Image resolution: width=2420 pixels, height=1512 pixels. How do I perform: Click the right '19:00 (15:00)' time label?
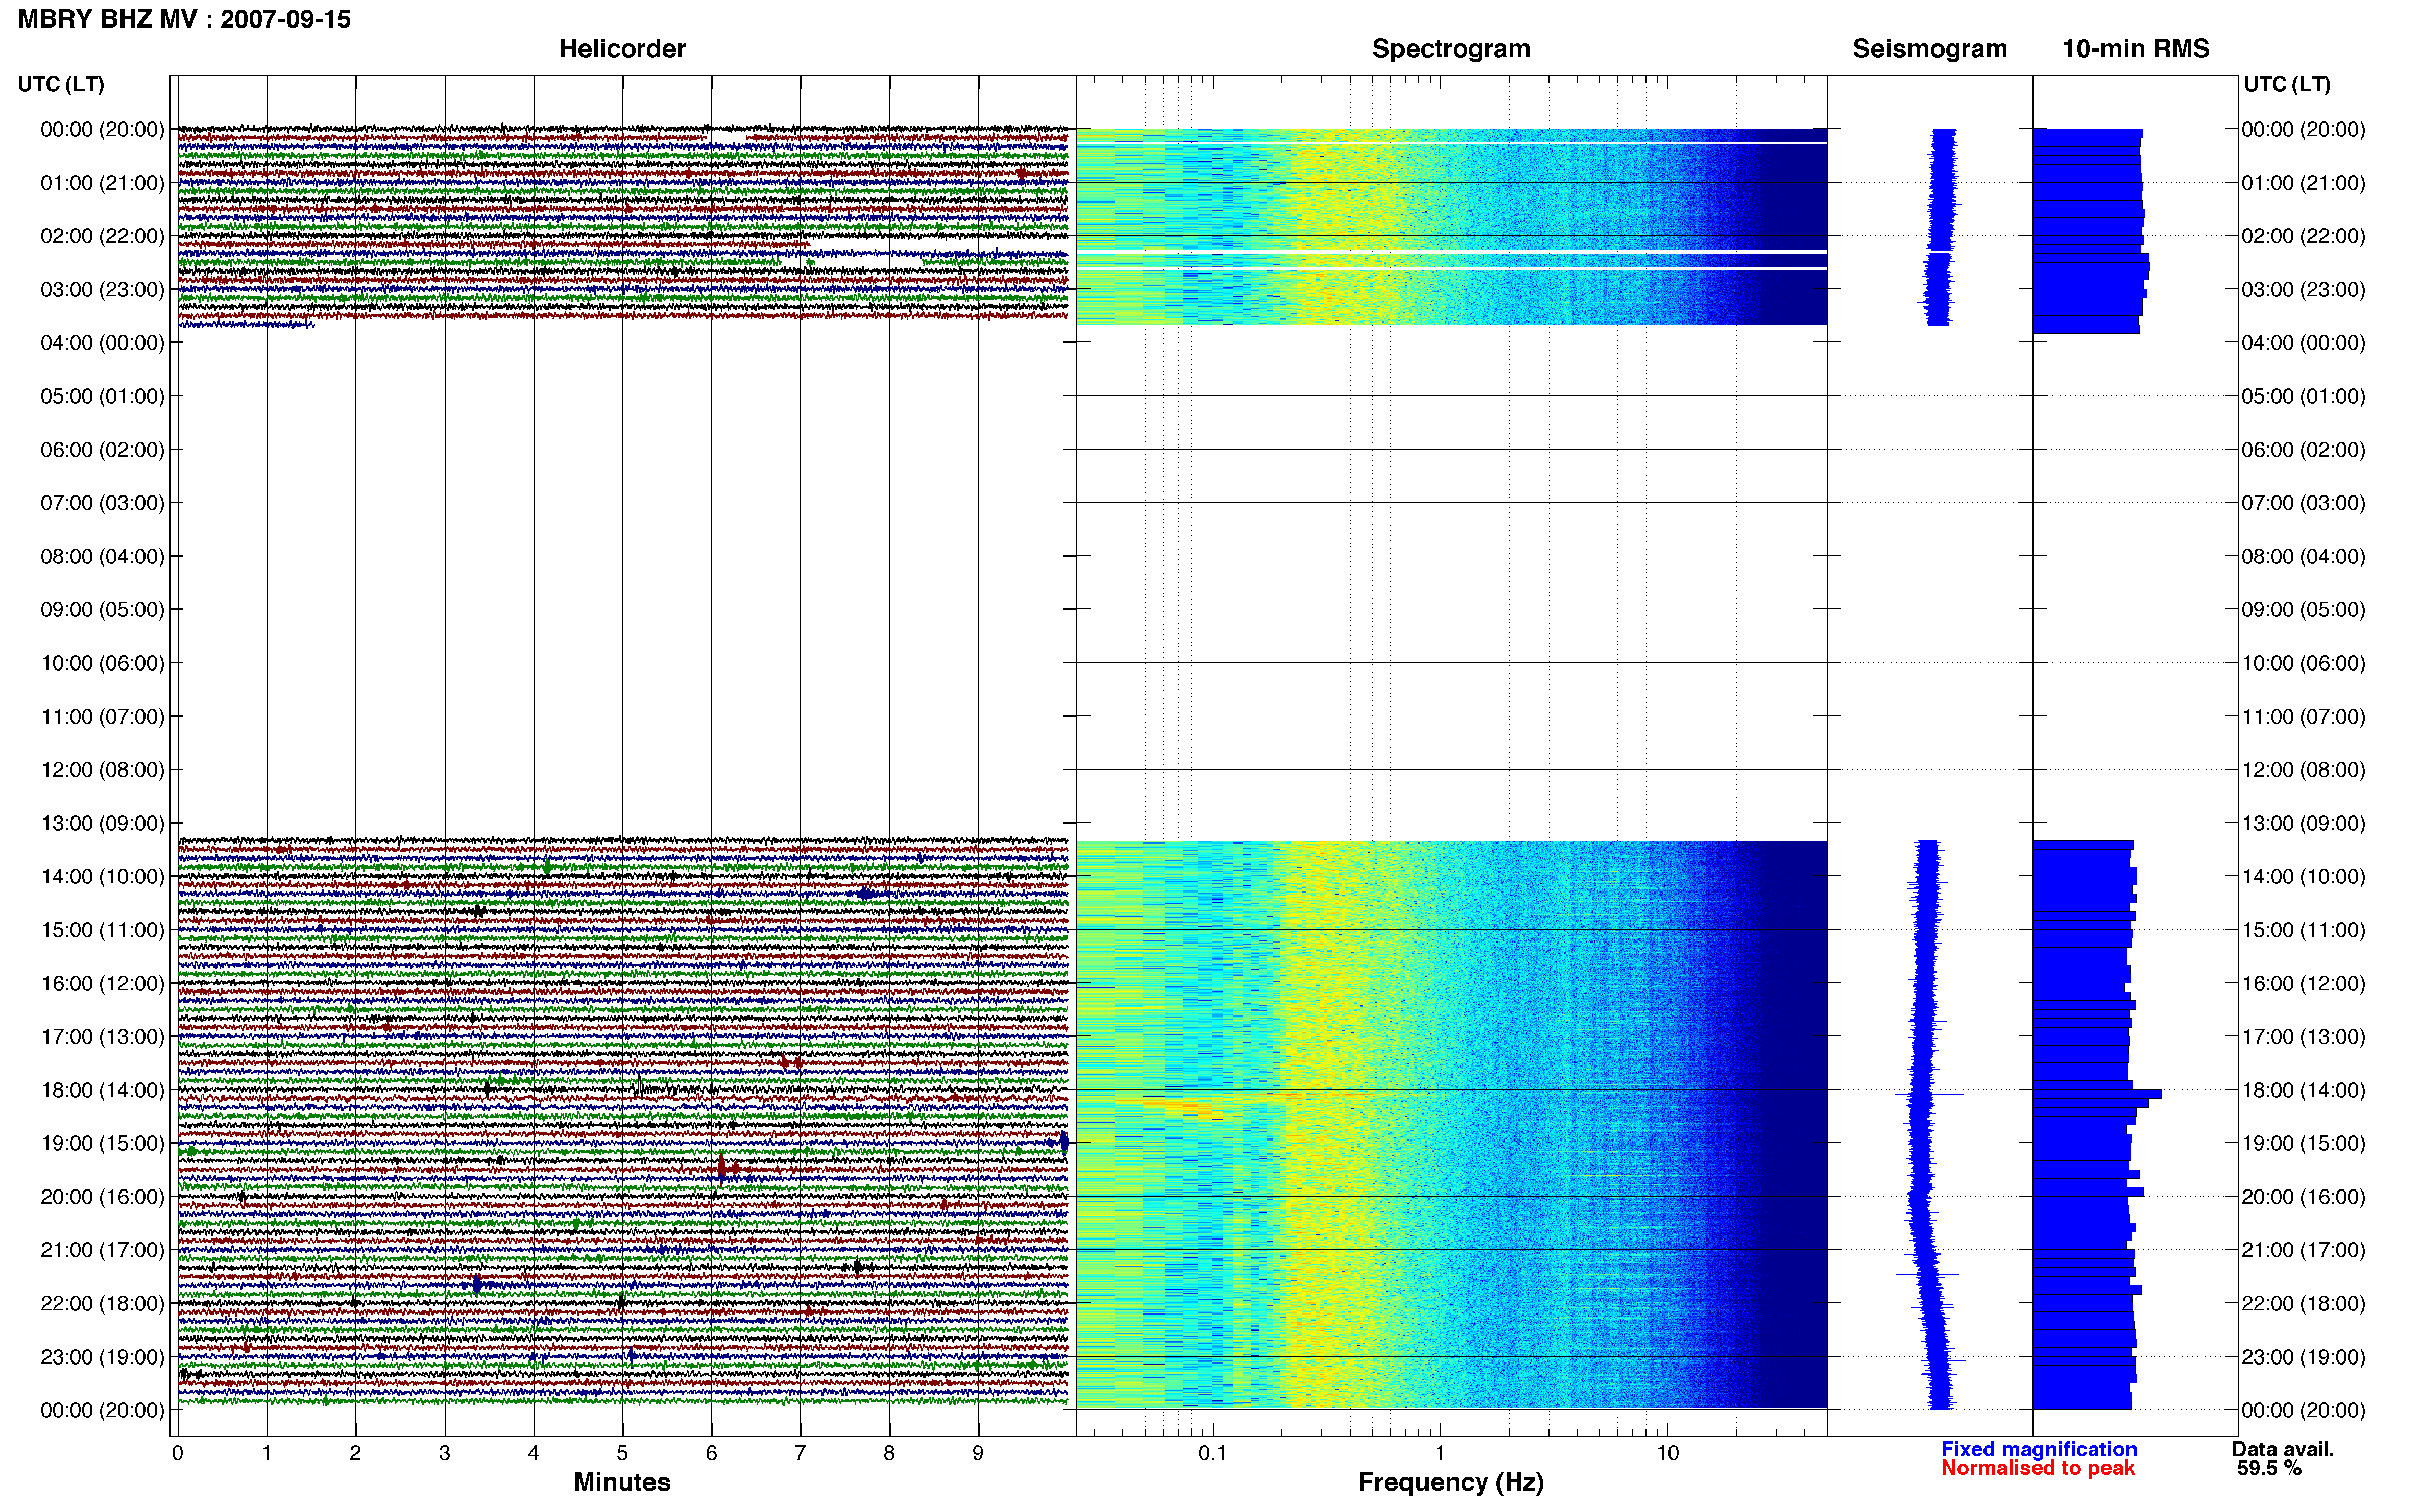[x=2303, y=1143]
